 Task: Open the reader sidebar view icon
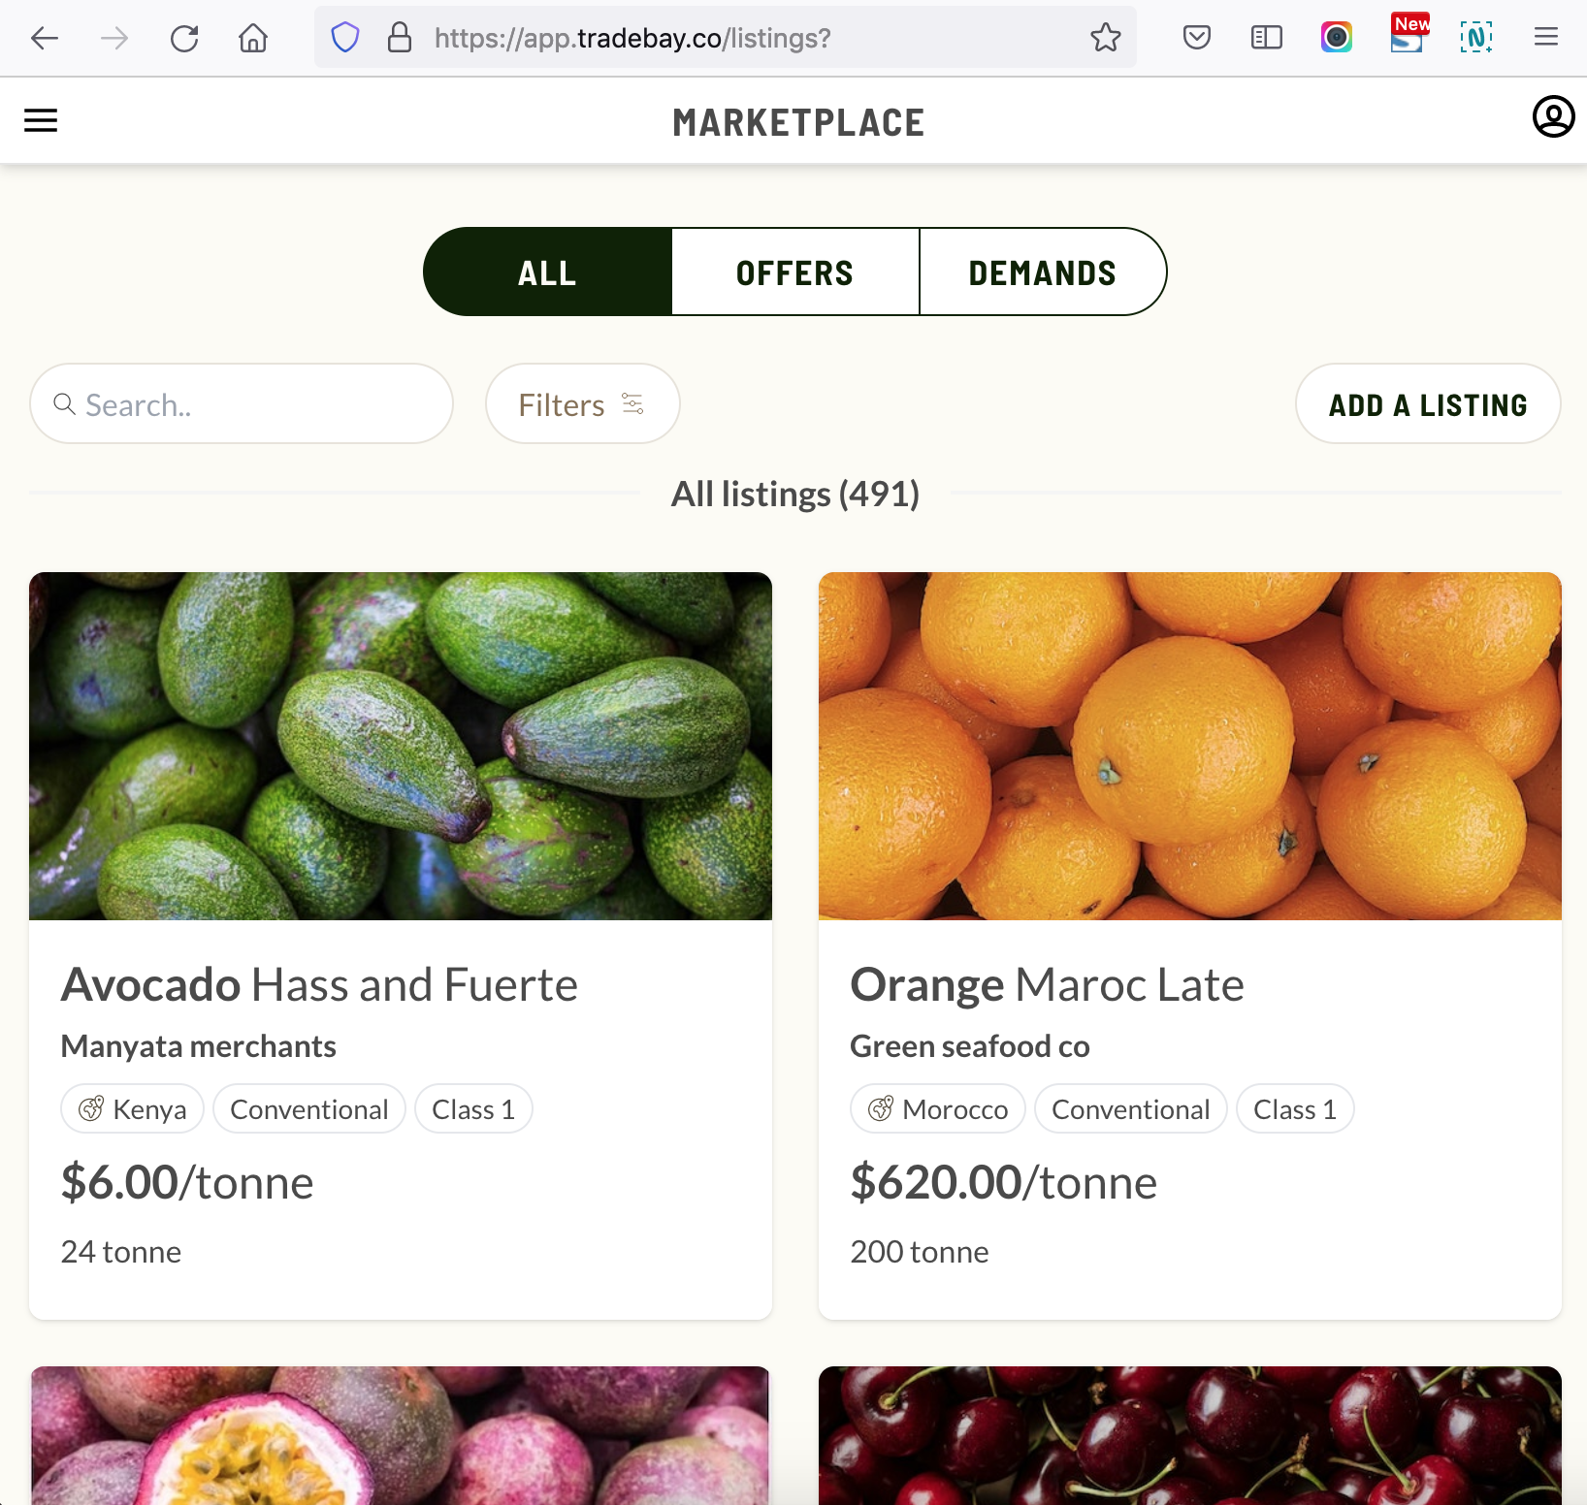pyautogui.click(x=1267, y=38)
